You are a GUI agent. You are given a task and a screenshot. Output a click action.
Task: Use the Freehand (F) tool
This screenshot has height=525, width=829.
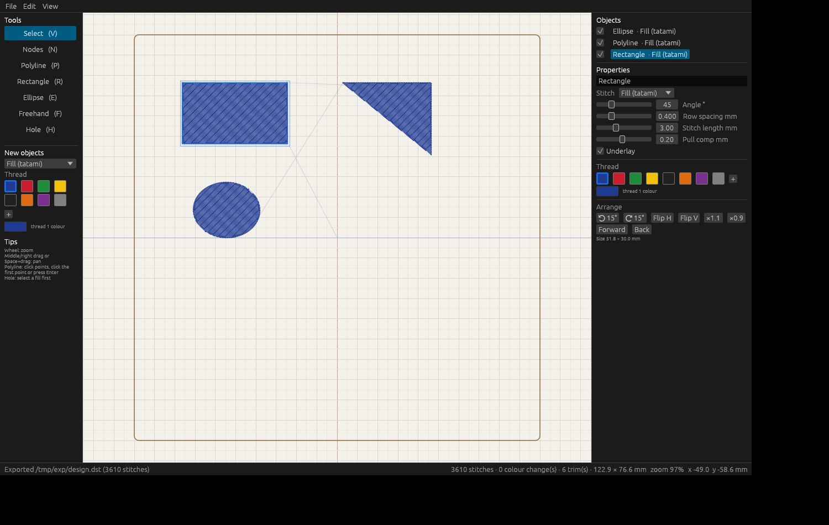coord(40,113)
